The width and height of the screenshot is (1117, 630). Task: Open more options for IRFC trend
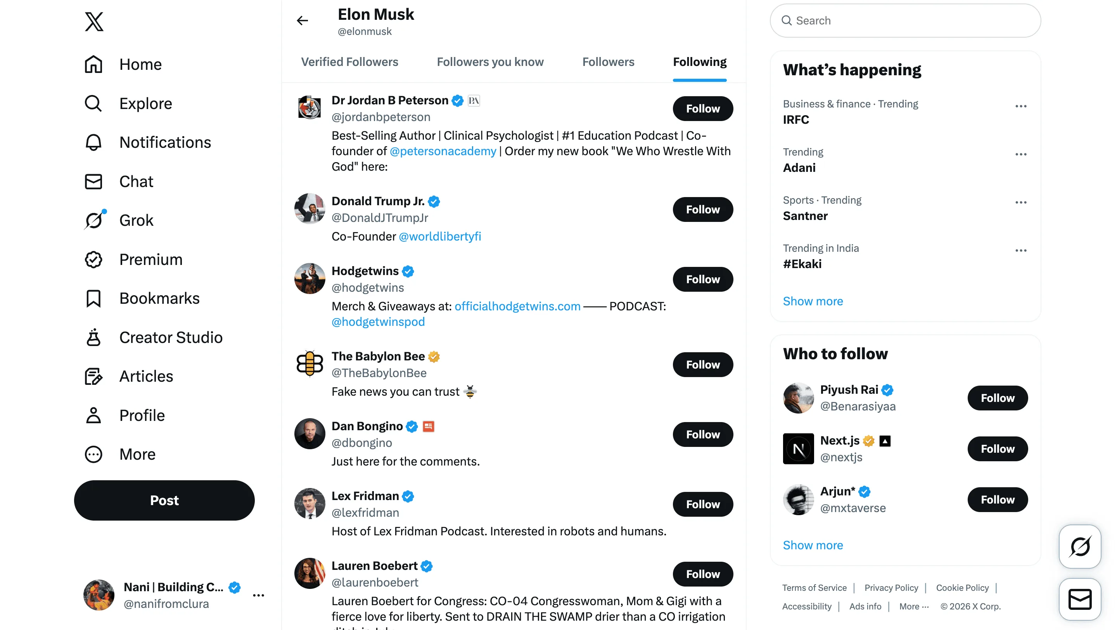[1021, 106]
